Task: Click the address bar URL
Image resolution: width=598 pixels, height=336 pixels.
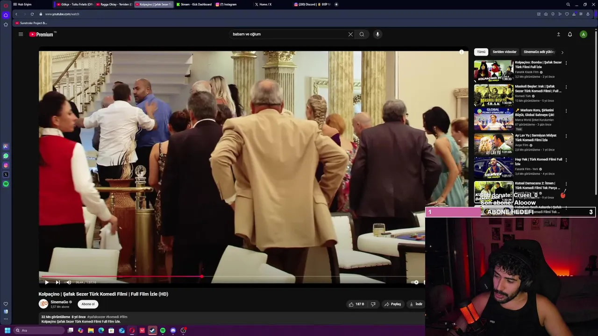Action: pyautogui.click(x=62, y=14)
